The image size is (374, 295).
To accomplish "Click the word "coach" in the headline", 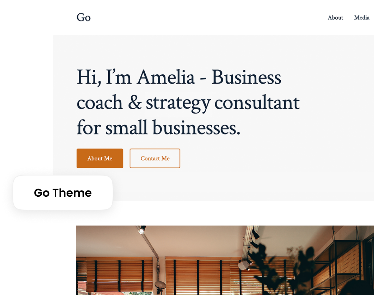I will point(100,103).
